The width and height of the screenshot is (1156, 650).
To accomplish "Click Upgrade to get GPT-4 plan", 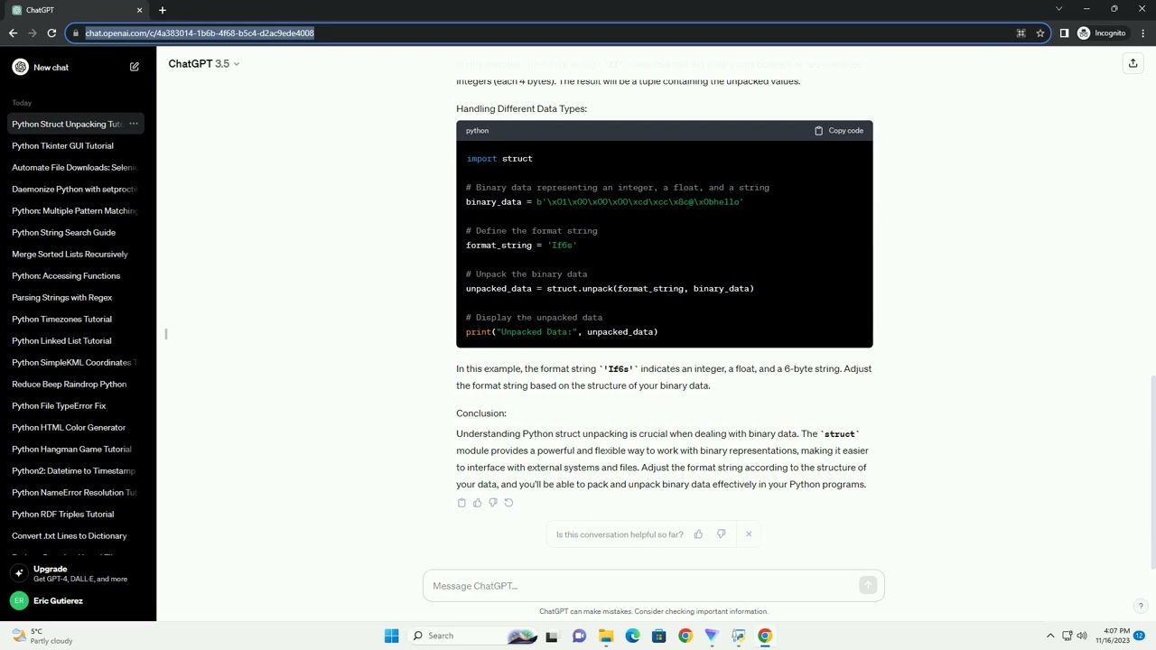I will 78,573.
